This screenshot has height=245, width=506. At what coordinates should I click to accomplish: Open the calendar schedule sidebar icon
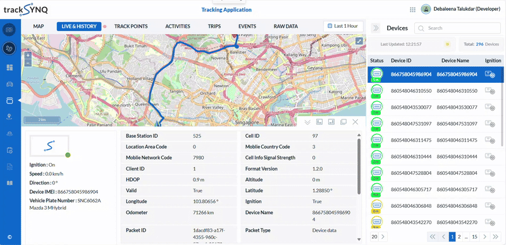coord(9,150)
